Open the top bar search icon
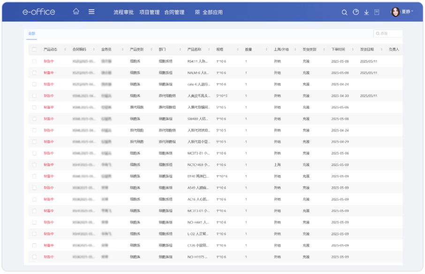 [344, 12]
